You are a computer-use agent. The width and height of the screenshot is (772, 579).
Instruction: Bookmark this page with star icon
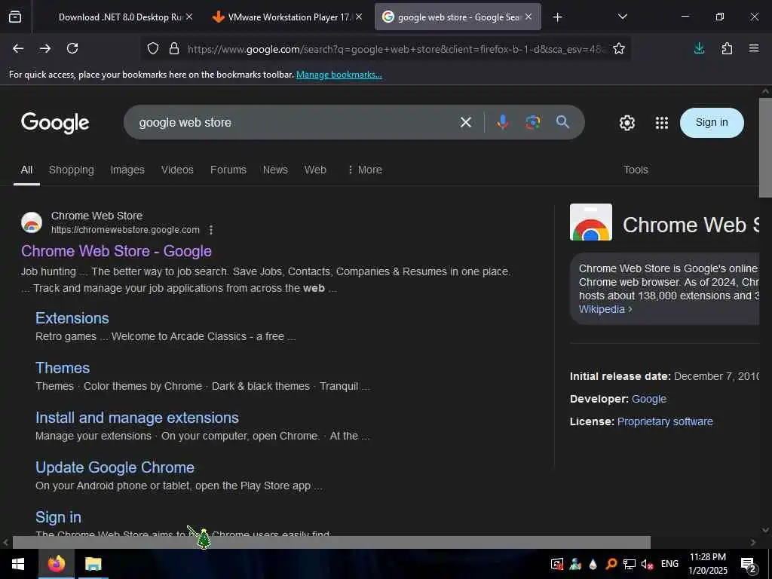(x=619, y=48)
